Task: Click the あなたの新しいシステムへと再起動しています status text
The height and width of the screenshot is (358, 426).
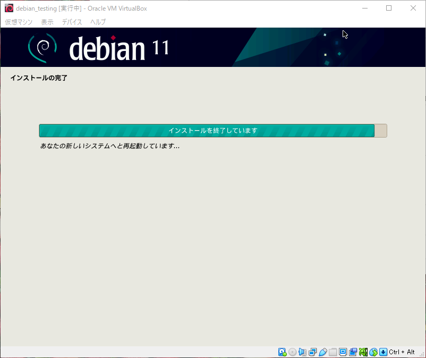Action: 110,146
